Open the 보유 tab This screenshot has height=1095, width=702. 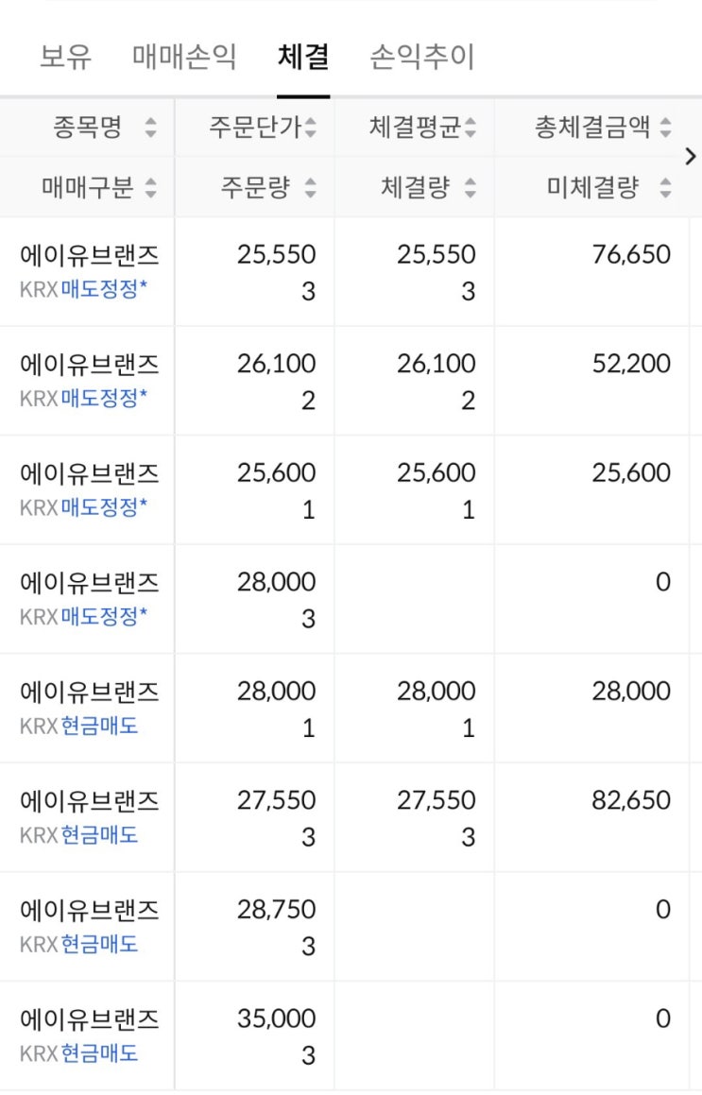(x=66, y=58)
